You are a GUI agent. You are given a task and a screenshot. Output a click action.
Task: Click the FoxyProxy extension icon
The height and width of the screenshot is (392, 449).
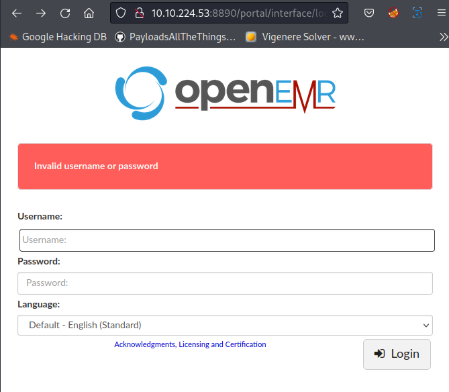(x=393, y=13)
